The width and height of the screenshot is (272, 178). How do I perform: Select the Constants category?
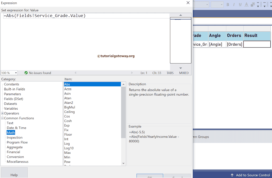tap(12, 84)
